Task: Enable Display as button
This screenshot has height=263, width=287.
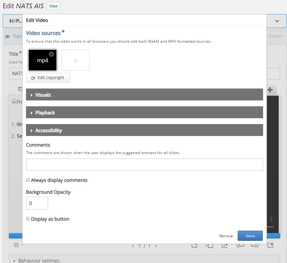Action: click(28, 219)
